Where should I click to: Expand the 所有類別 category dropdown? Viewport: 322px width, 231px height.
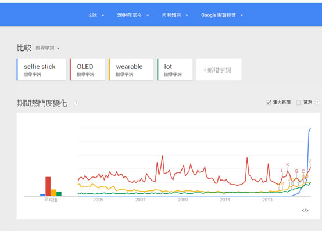click(x=175, y=15)
